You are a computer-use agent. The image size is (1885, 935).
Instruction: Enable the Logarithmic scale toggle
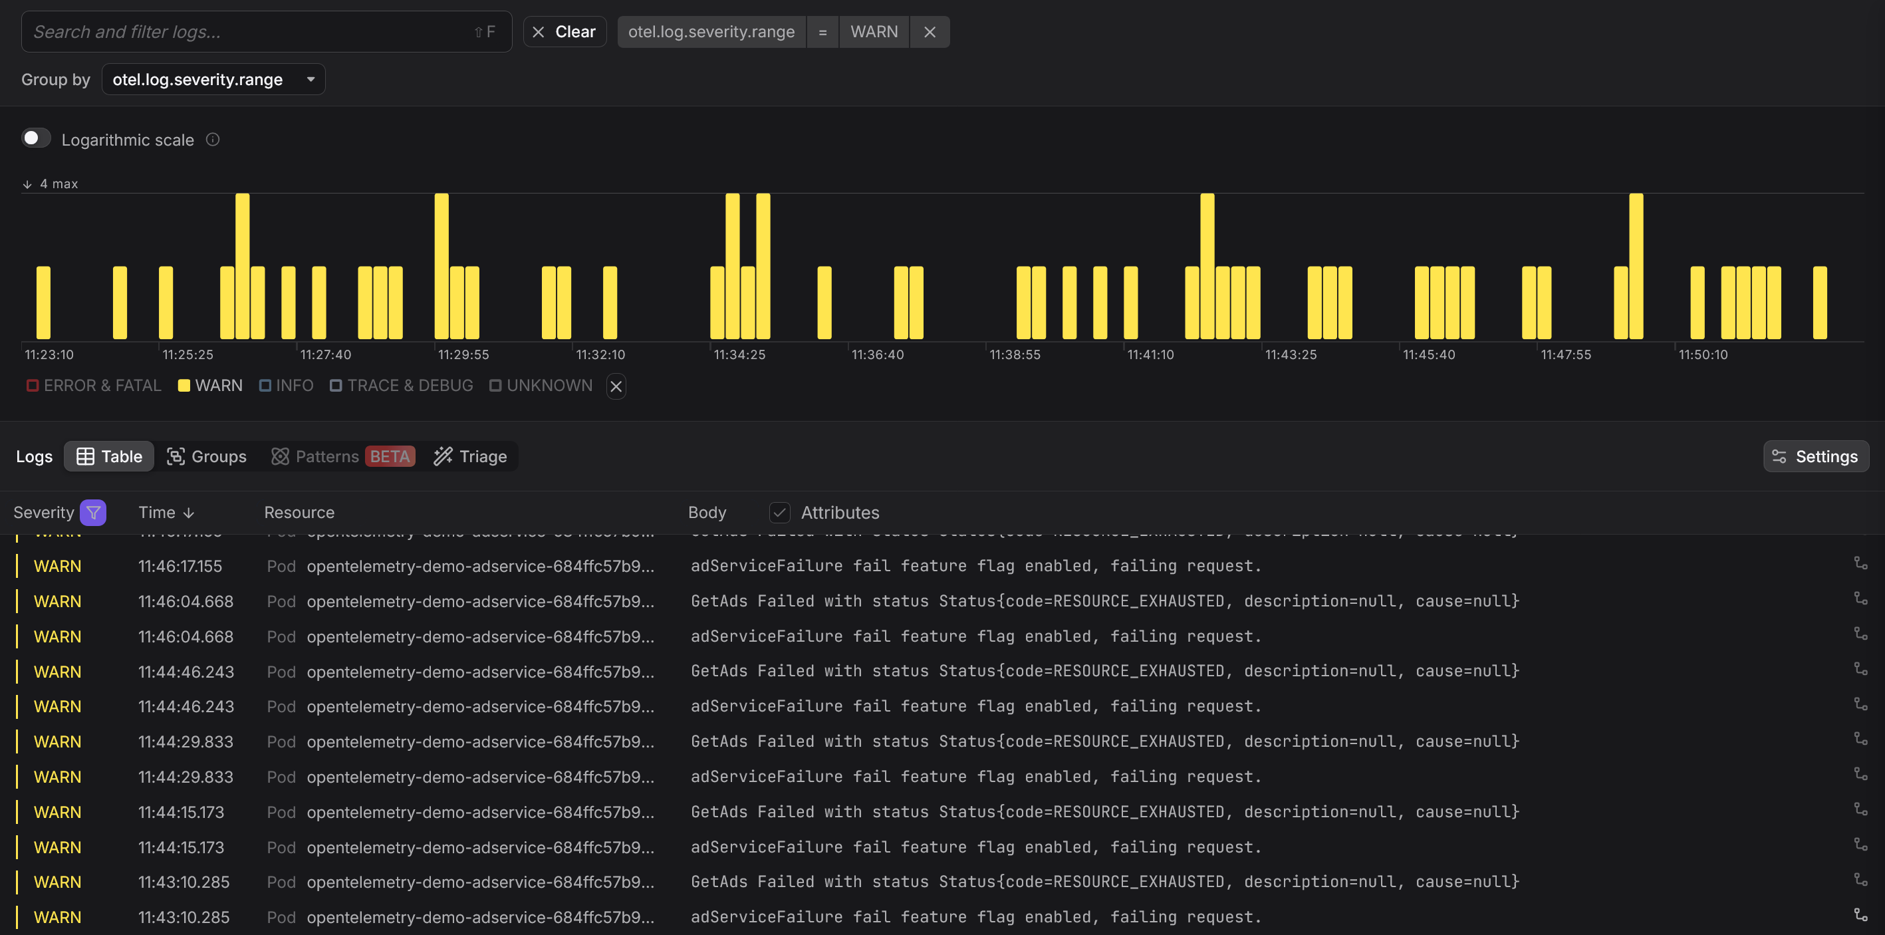tap(36, 138)
